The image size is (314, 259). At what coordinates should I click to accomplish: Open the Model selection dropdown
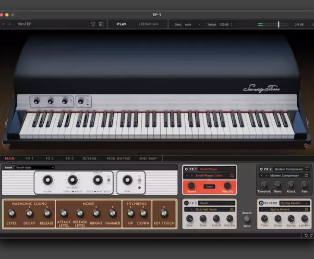tap(35, 168)
